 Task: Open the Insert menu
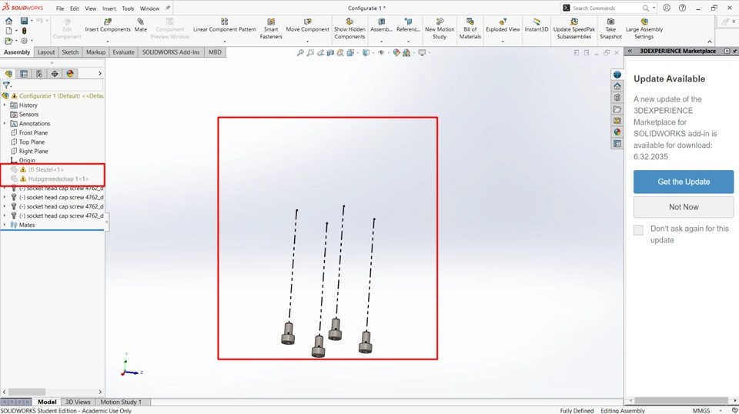click(x=109, y=8)
